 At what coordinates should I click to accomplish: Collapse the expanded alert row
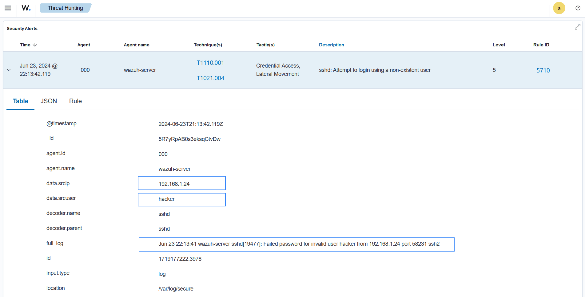coord(9,70)
